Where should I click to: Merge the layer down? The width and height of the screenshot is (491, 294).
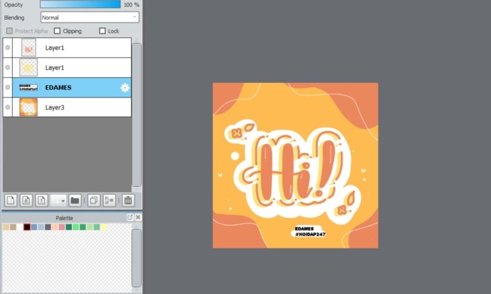(x=109, y=201)
